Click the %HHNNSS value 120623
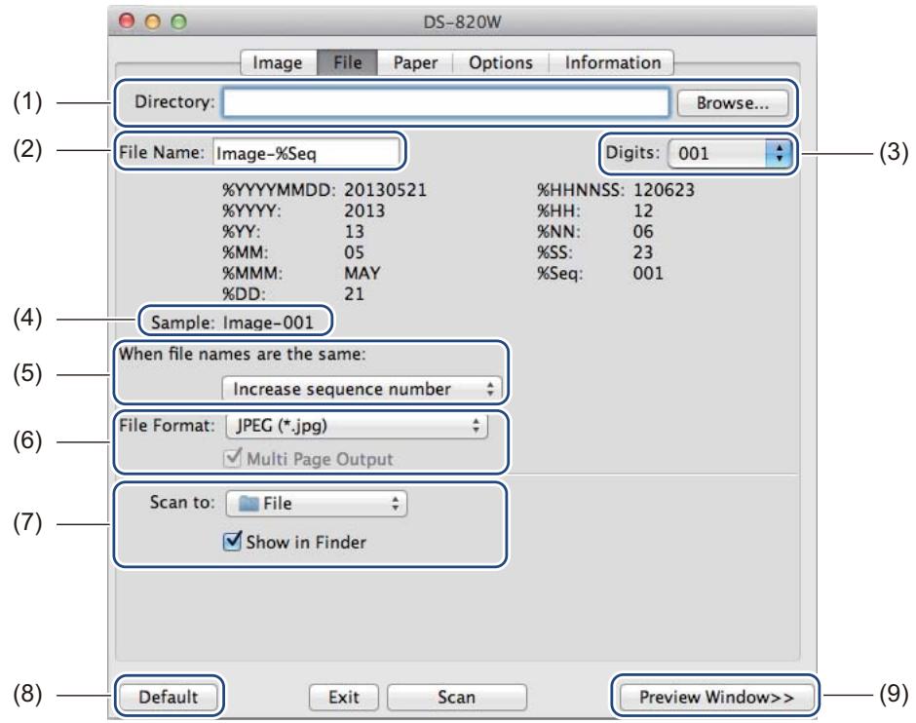 tap(665, 190)
